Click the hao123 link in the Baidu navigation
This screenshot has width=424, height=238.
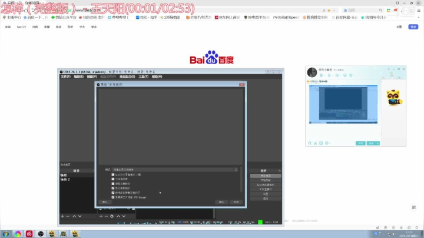21,27
